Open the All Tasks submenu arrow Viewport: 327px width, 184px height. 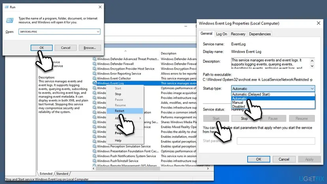point(140,118)
